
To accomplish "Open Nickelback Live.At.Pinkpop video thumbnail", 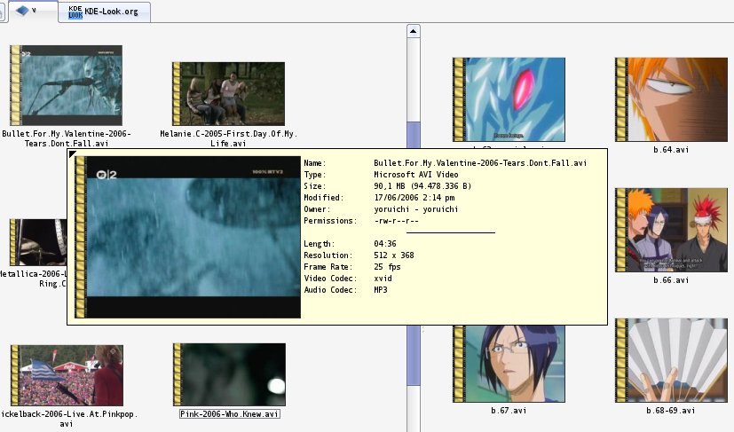I will tap(67, 375).
